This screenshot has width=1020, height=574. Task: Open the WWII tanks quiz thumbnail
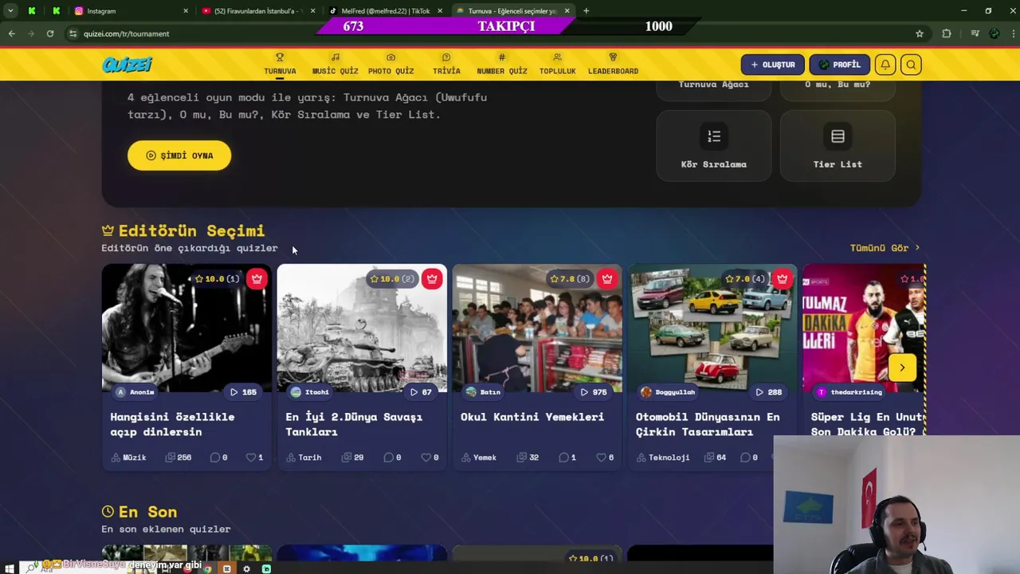(x=362, y=328)
